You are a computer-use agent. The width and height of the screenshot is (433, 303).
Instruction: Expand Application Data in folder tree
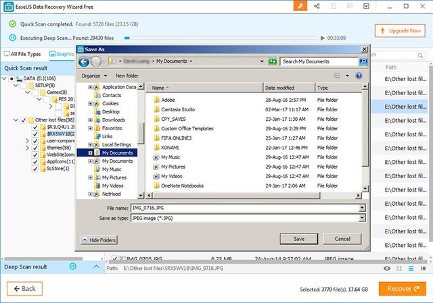click(x=90, y=87)
